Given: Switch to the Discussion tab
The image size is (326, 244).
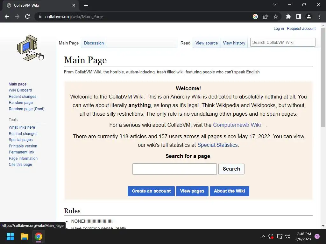Looking at the screenshot, I should click(94, 43).
